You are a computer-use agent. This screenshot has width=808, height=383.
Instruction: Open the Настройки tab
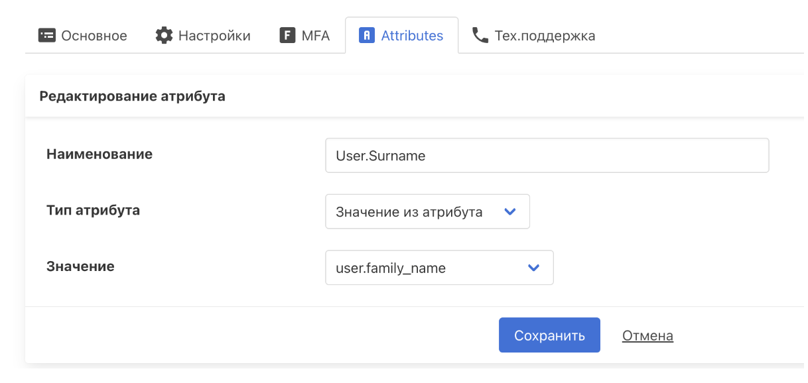214,36
